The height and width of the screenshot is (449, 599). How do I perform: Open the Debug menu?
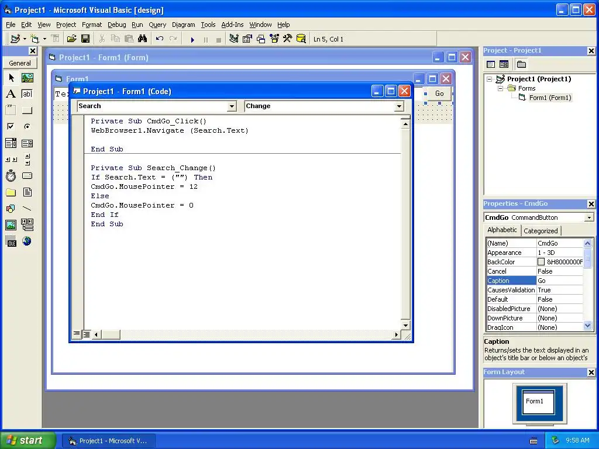(x=116, y=25)
